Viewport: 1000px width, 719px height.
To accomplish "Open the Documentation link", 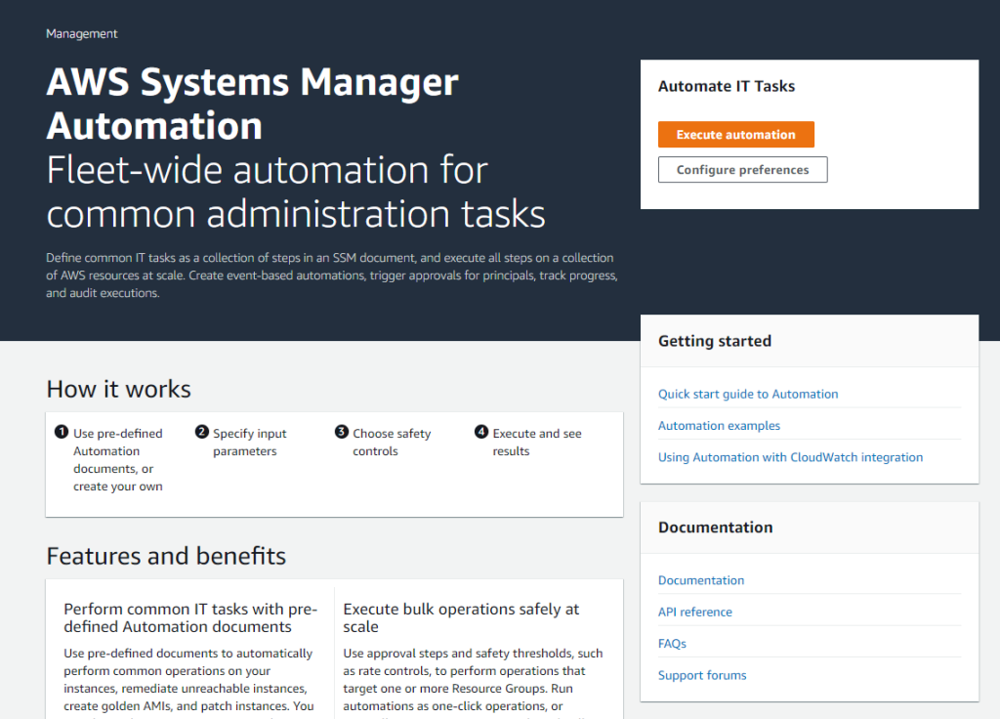I will click(x=700, y=579).
